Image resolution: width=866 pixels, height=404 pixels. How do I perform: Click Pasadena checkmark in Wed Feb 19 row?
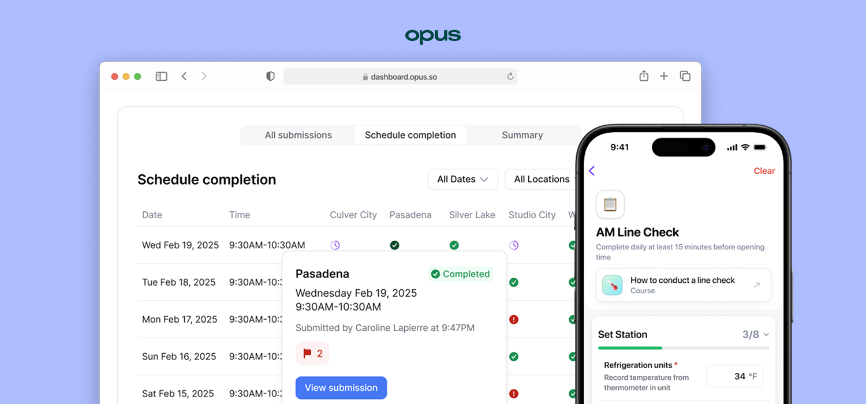click(394, 245)
